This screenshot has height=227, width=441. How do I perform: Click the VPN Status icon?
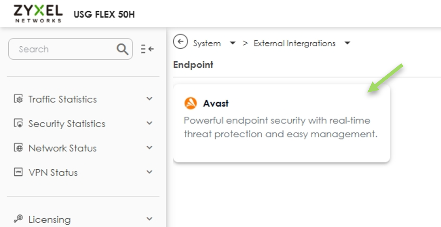(x=18, y=172)
